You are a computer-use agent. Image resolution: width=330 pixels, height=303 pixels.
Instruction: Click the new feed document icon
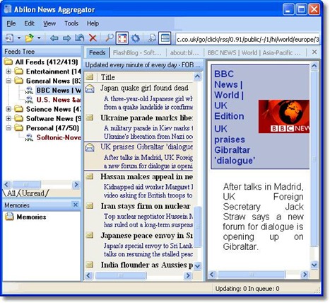9,38
